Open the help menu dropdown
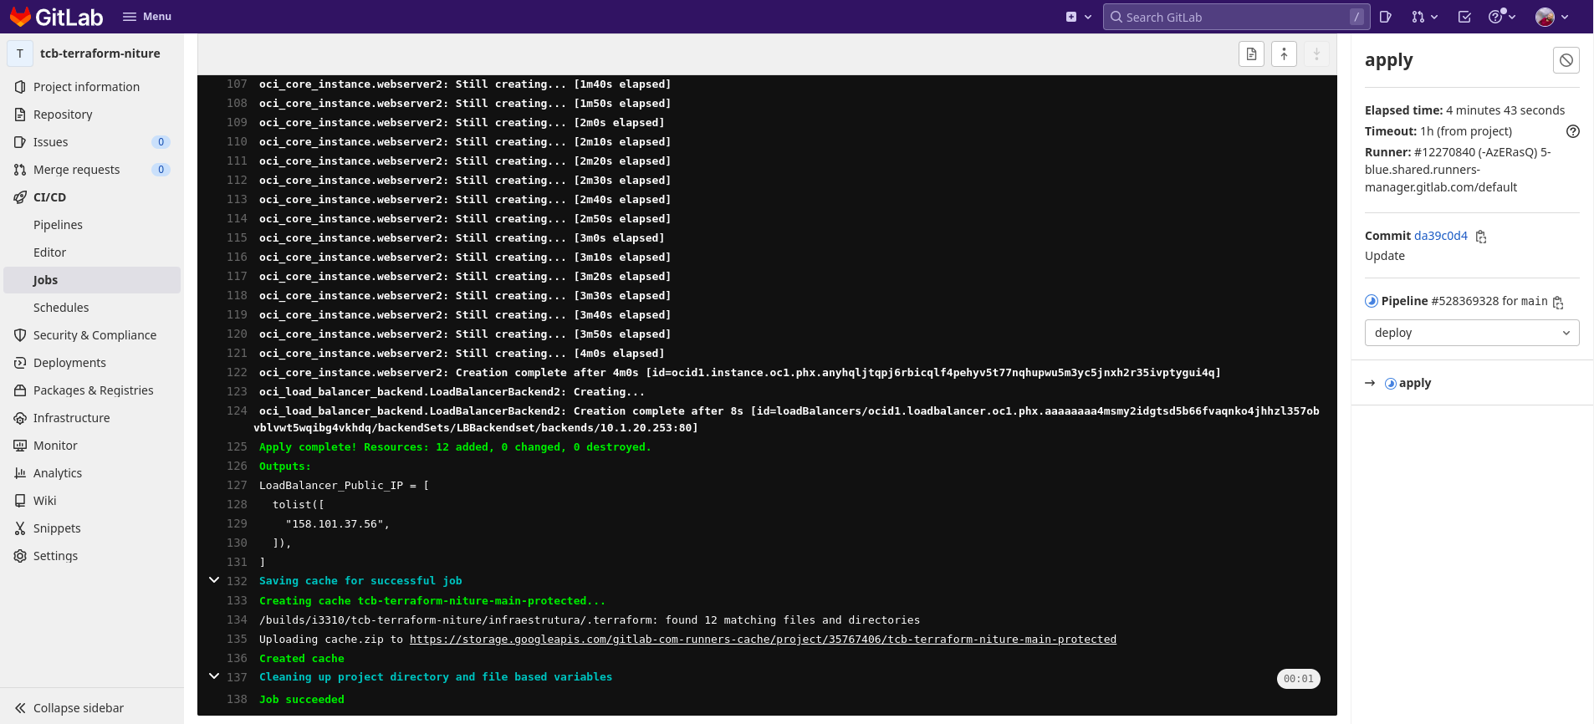1594x724 pixels. [1502, 17]
